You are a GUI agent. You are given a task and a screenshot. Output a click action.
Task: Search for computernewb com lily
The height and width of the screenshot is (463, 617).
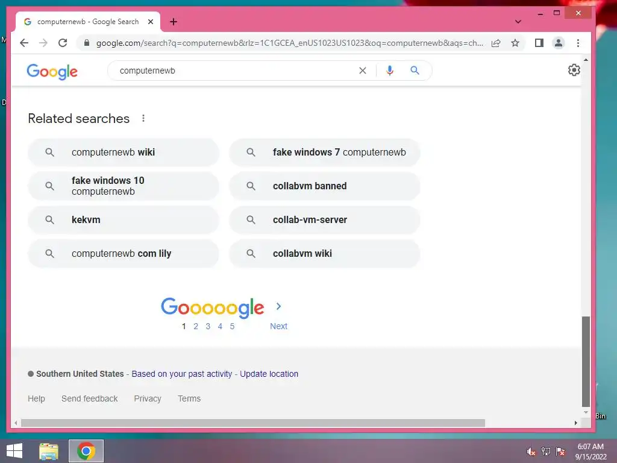123,254
